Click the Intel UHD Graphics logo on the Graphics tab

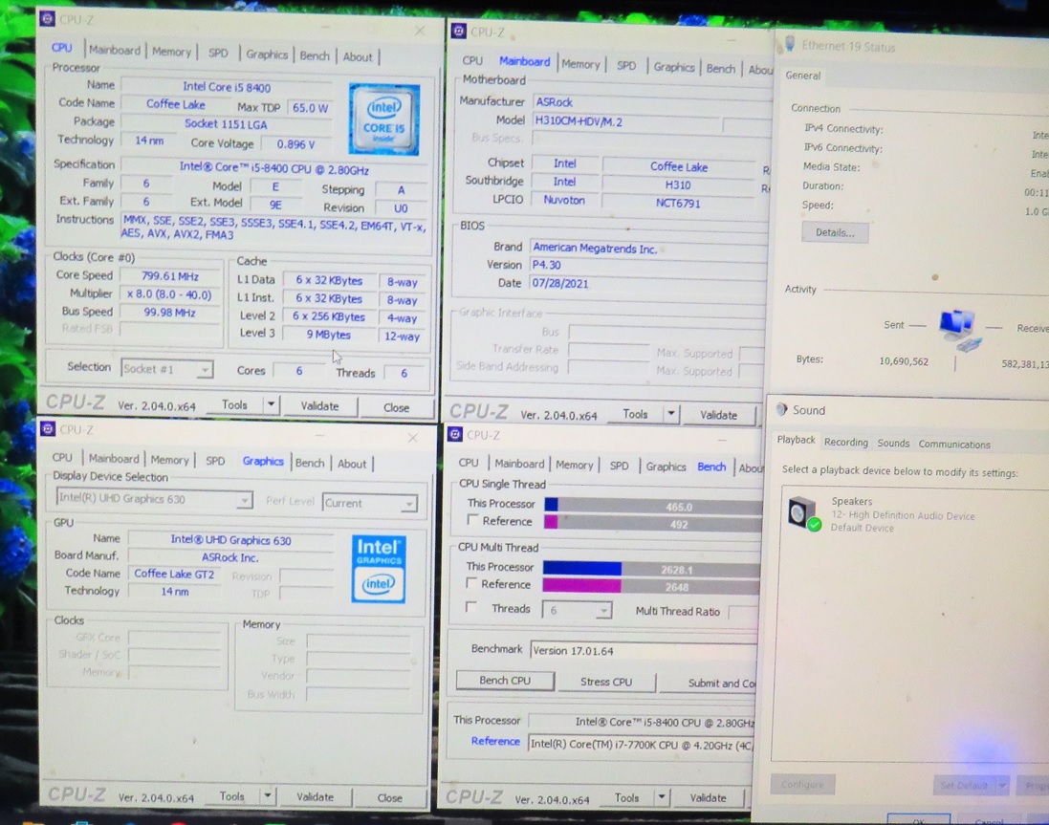click(x=379, y=569)
